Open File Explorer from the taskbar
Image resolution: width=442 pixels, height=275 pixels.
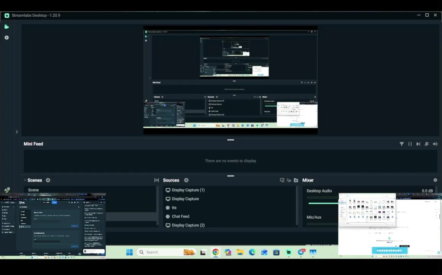pyautogui.click(x=240, y=252)
